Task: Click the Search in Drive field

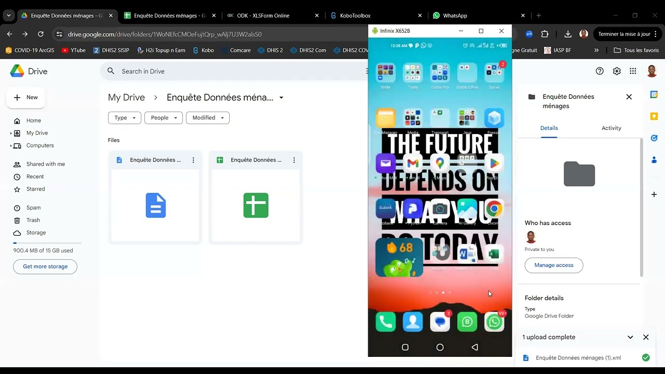Action: pyautogui.click(x=234, y=71)
